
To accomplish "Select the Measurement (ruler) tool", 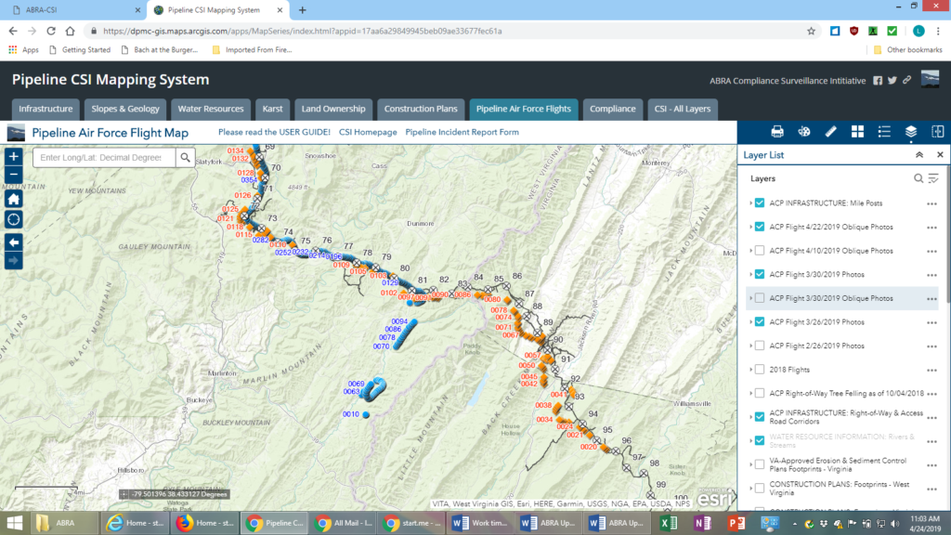I will [x=831, y=132].
